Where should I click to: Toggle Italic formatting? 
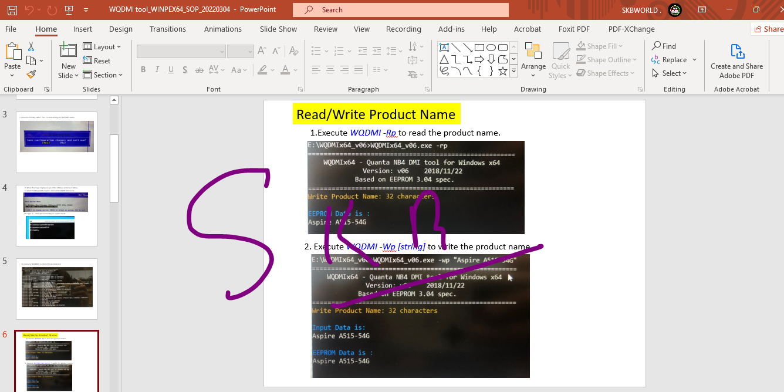coord(157,70)
